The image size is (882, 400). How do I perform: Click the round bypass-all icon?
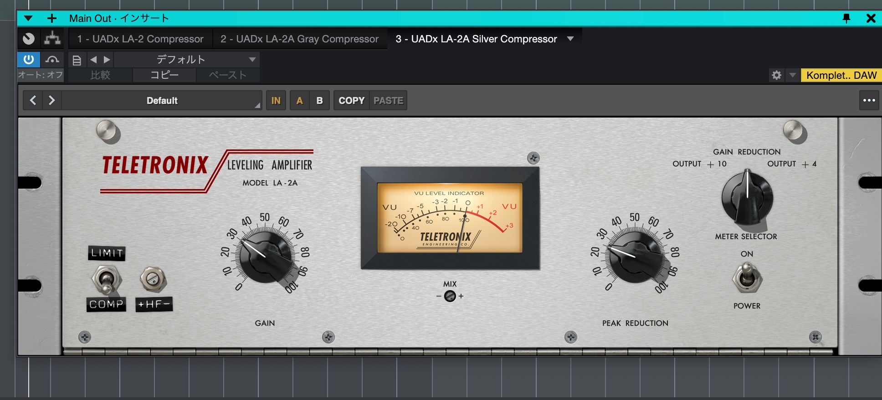pyautogui.click(x=29, y=39)
